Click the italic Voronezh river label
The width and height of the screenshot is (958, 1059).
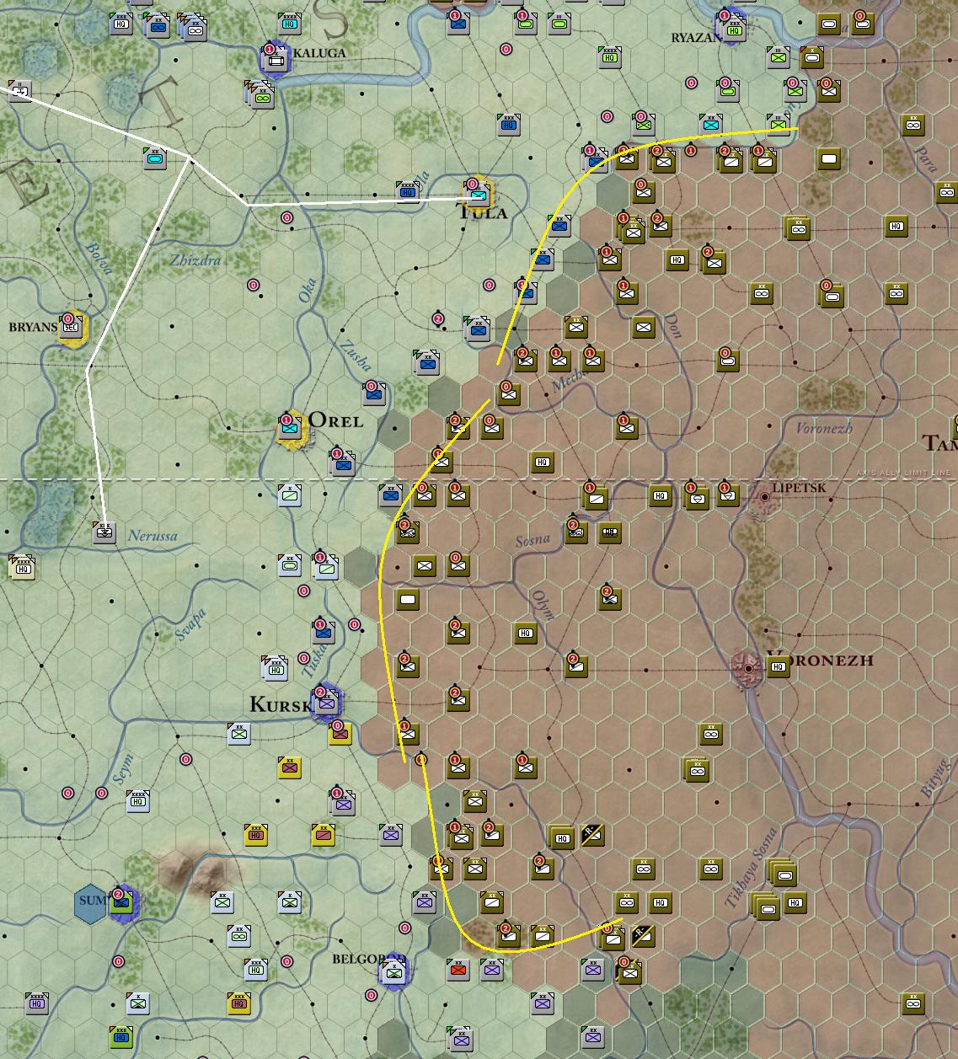click(824, 428)
